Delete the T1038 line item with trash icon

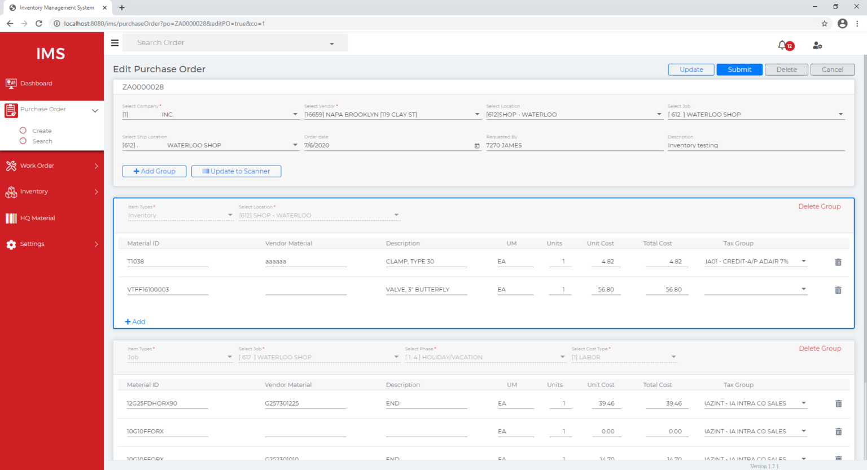click(838, 262)
